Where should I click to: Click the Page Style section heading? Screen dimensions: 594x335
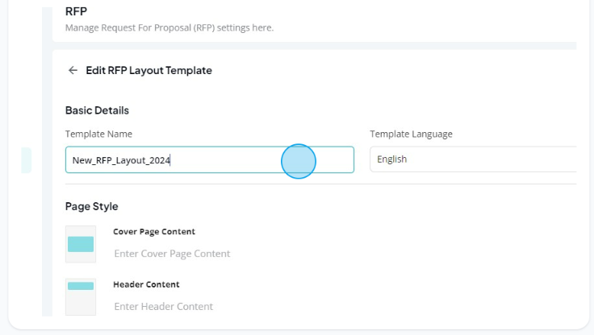point(92,206)
